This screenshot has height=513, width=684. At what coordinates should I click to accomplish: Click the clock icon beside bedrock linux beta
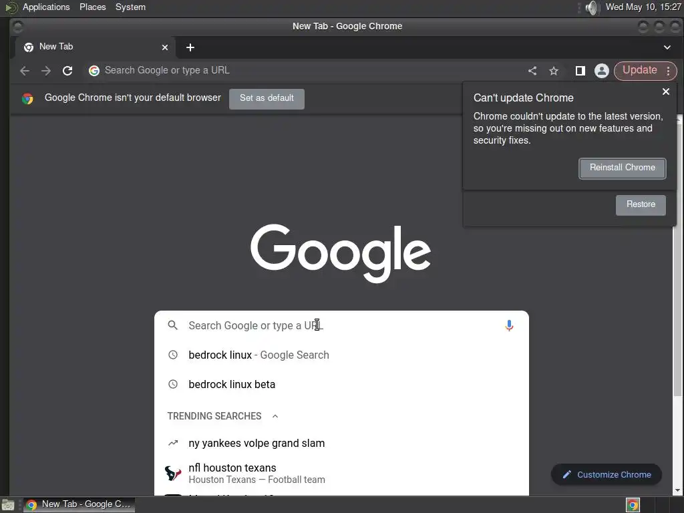173,384
